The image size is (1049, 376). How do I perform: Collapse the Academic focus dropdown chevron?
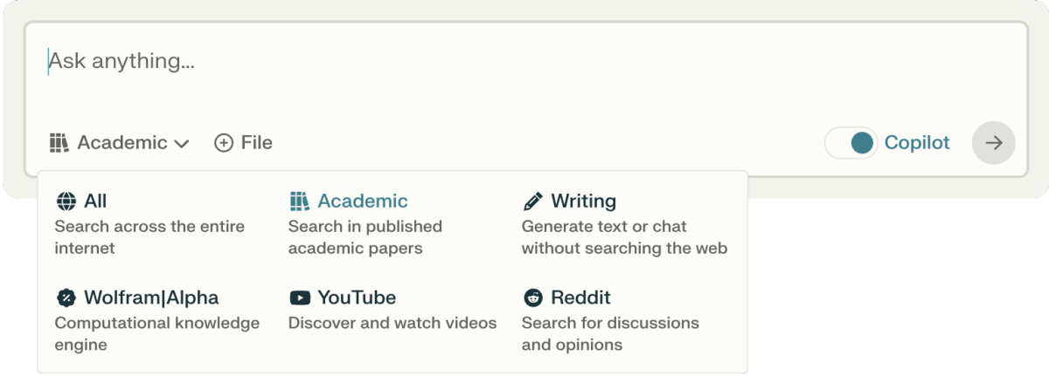click(182, 144)
